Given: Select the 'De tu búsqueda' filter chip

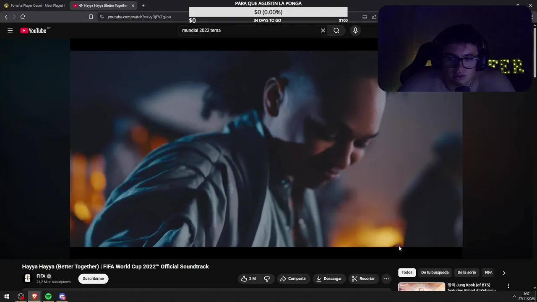Looking at the screenshot, I should click(x=435, y=273).
